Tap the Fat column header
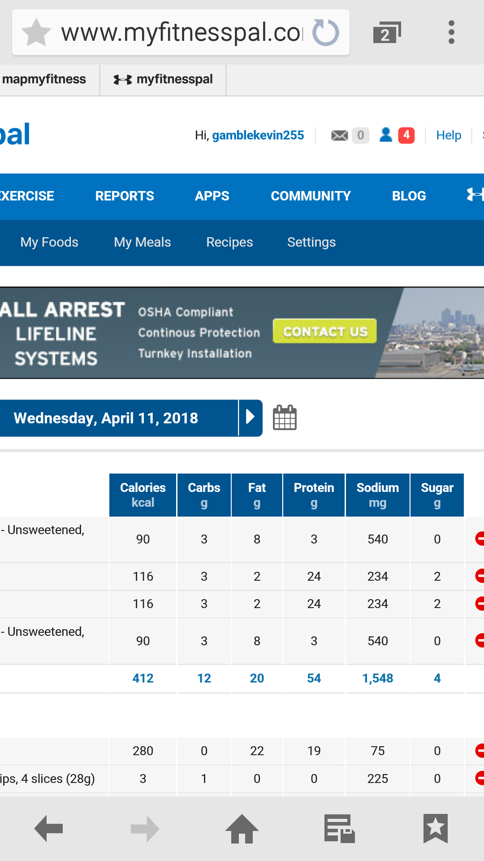484x861 pixels. (x=257, y=495)
